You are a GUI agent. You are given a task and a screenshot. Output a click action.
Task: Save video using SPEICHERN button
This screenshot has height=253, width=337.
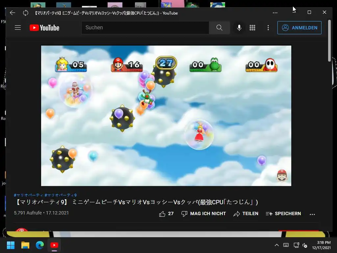point(283,213)
